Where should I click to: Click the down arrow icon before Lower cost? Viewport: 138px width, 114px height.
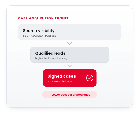click(50, 95)
